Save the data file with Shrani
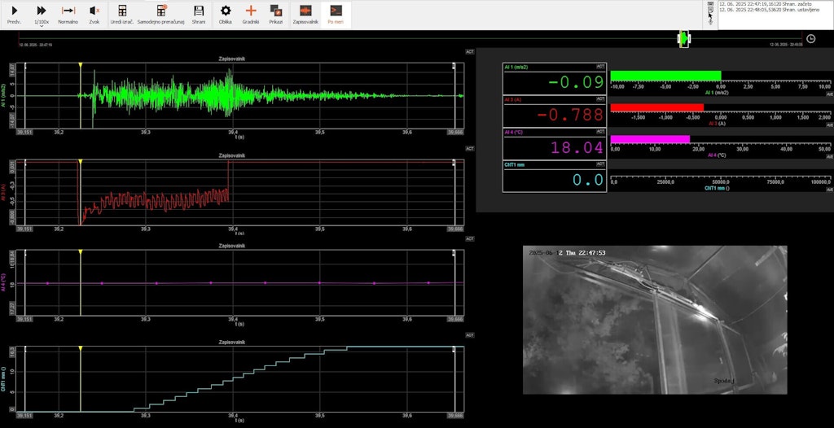Viewport: 834px width, 428px height. [199, 15]
